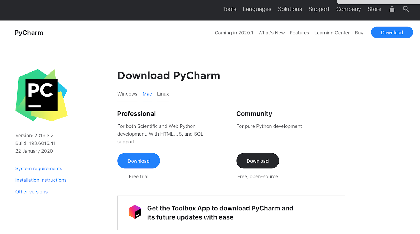The height and width of the screenshot is (234, 420).
Task: Open the Solutions menu
Action: coord(290,9)
